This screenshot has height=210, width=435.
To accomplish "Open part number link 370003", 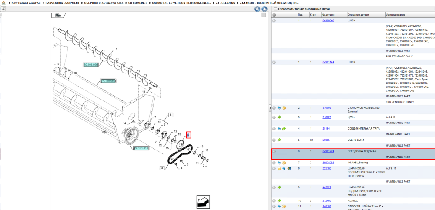I will (x=327, y=108).
